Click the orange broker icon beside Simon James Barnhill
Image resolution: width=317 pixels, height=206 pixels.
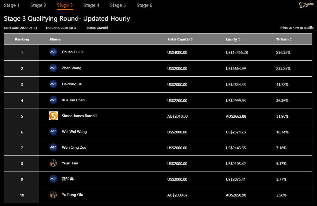click(53, 116)
